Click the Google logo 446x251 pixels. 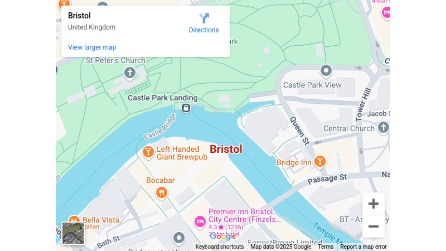pos(223,236)
